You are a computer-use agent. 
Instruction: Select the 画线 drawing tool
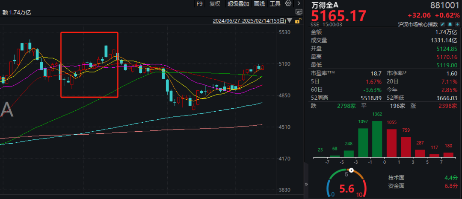coord(259,4)
